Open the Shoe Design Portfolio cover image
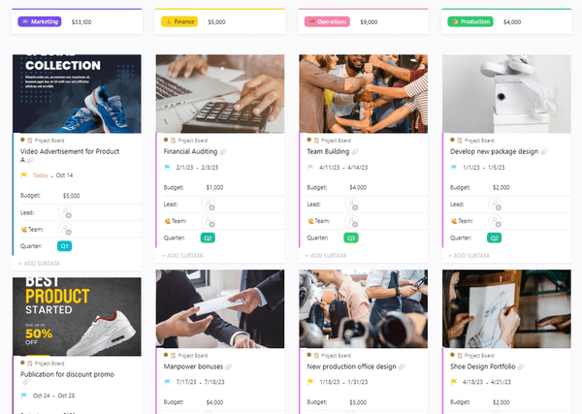582x414 pixels. point(506,308)
